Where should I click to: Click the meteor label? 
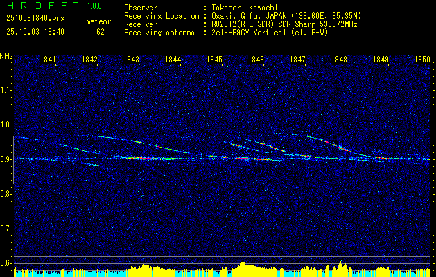pos(98,21)
